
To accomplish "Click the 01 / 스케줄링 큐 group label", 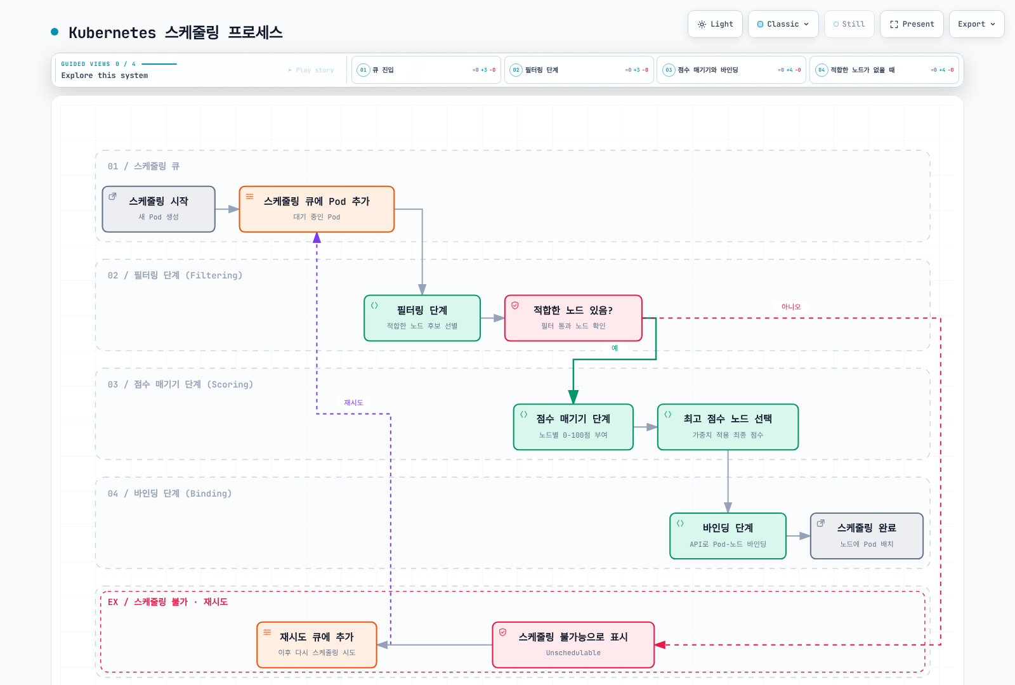I will tap(143, 166).
